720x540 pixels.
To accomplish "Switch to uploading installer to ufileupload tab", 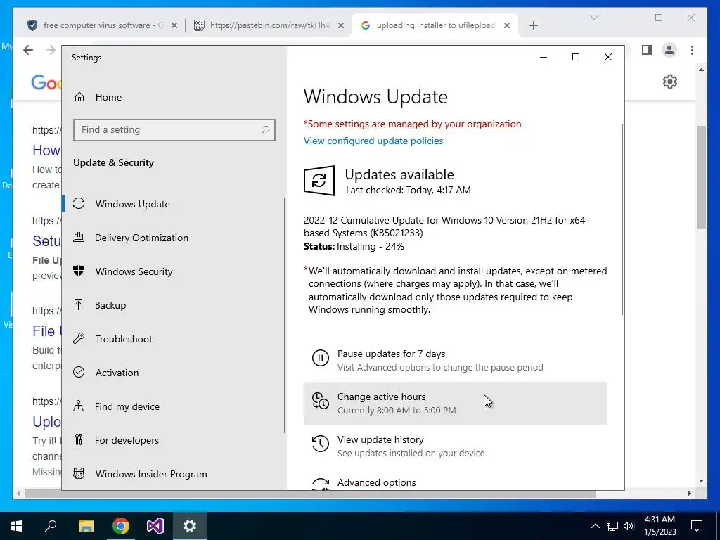I will click(x=435, y=25).
